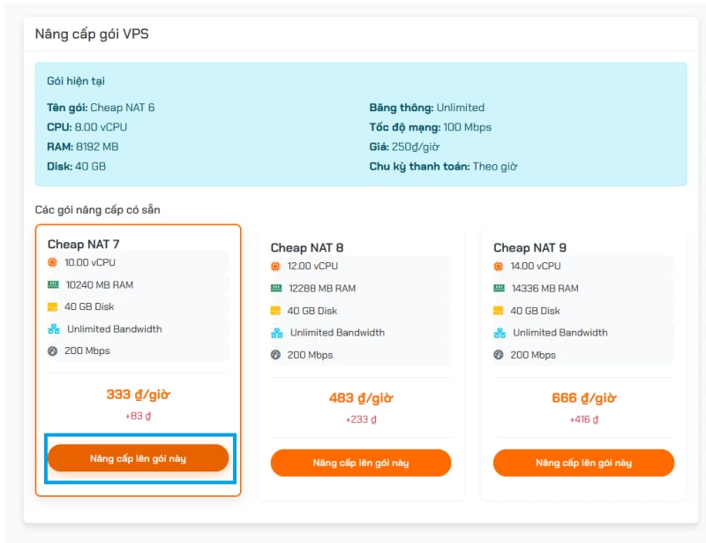This screenshot has width=706, height=543.
Task: Click the speed gauge icon in Cheap NAT 7
Action: coord(53,351)
